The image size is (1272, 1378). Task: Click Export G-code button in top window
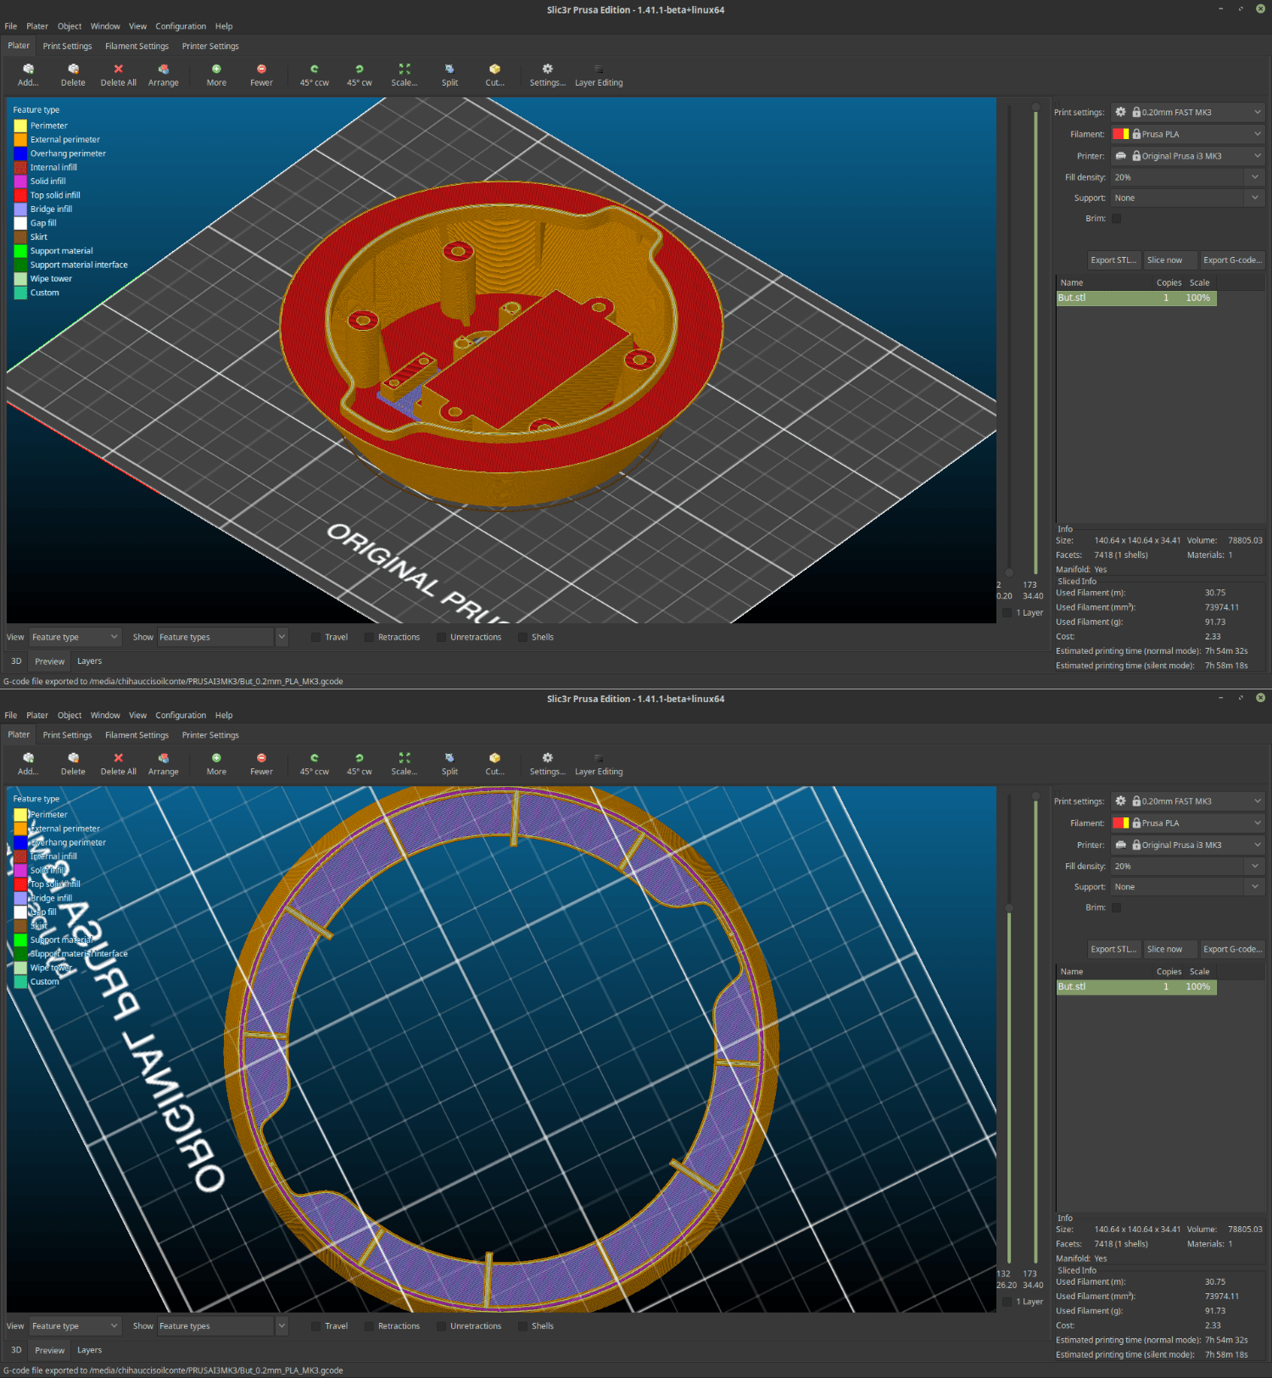pos(1233,260)
